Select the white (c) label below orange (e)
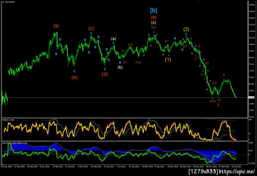This screenshot has height=176, width=257. coord(154,22)
